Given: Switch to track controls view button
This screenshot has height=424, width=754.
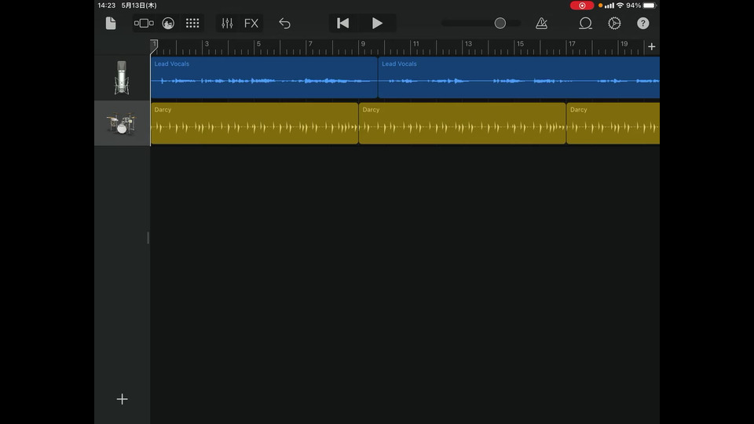Looking at the screenshot, I should (144, 23).
